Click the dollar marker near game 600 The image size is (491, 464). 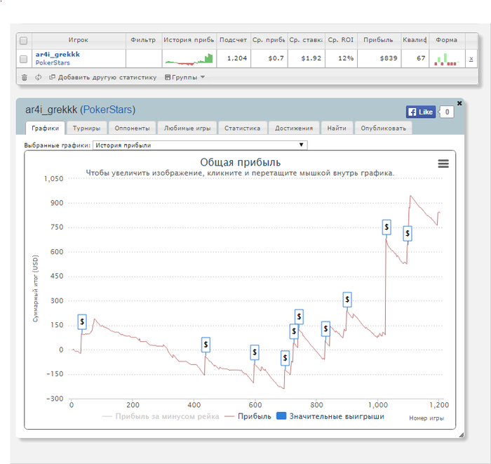pyautogui.click(x=255, y=352)
